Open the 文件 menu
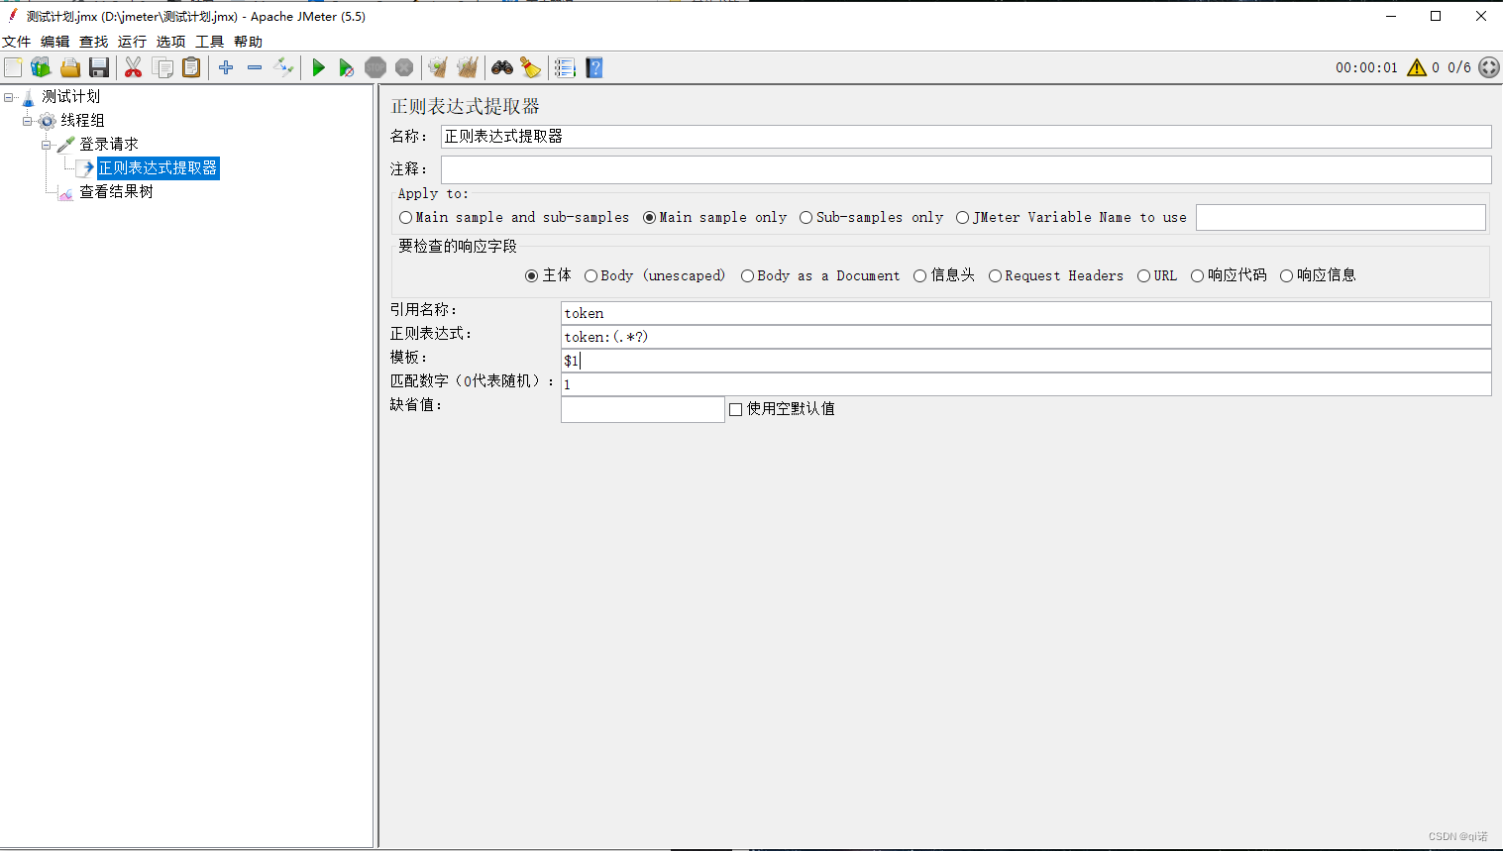This screenshot has height=851, width=1503. (17, 42)
